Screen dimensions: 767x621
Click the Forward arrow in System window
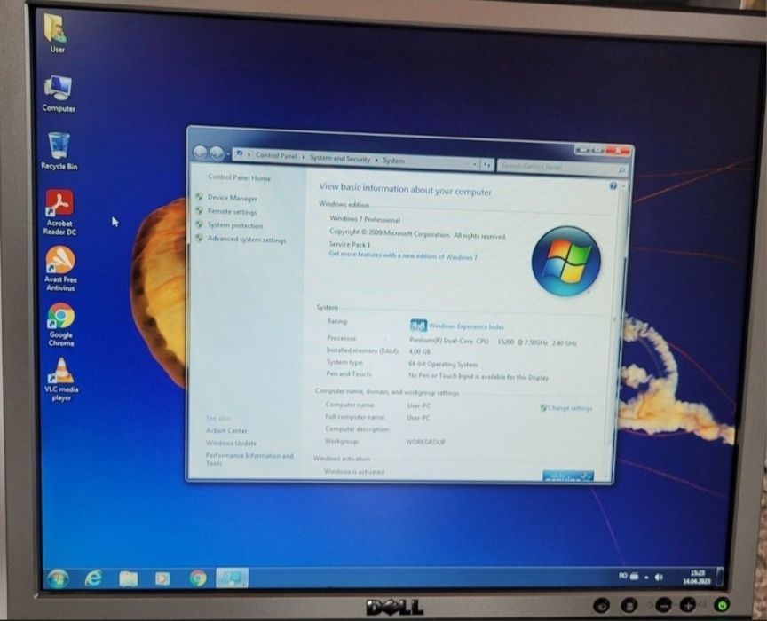(216, 153)
